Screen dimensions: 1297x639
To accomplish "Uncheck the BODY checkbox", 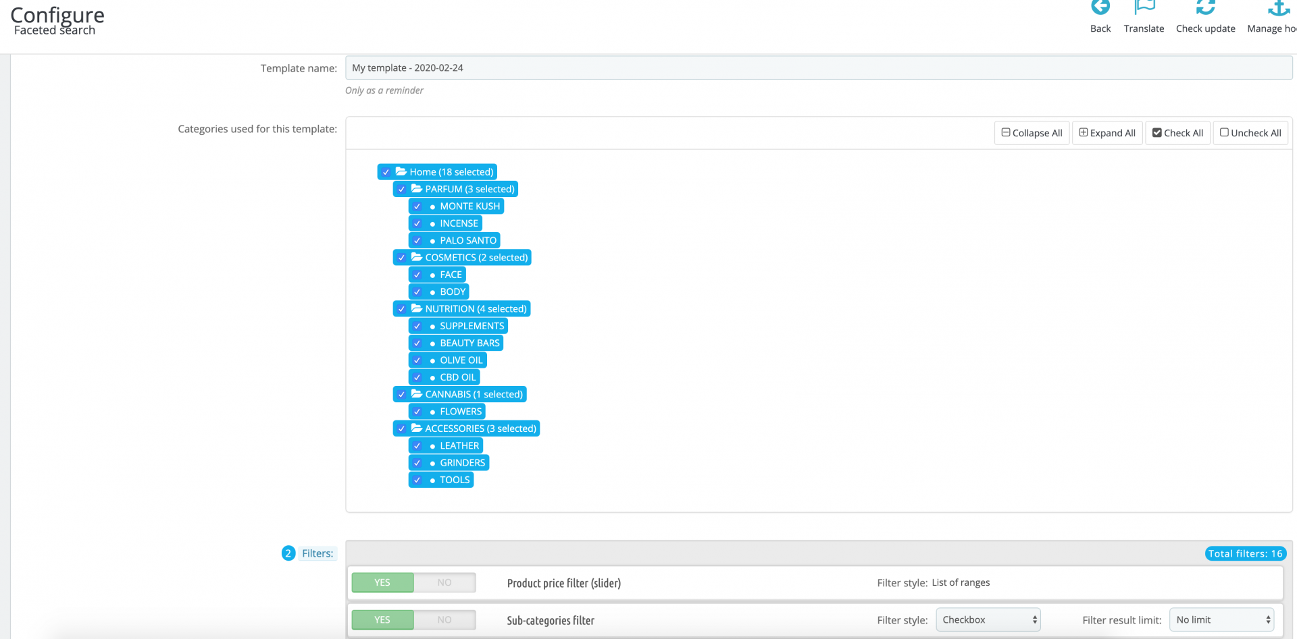I will point(417,292).
